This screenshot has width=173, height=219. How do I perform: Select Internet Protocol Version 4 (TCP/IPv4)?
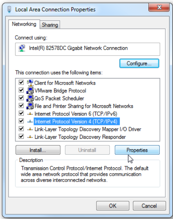(x=77, y=122)
